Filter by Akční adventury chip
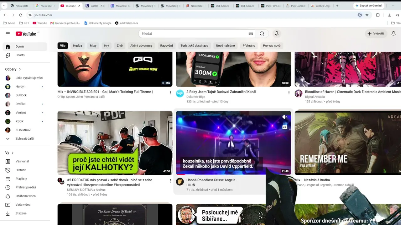This screenshot has width=401, height=225. tap(141, 46)
